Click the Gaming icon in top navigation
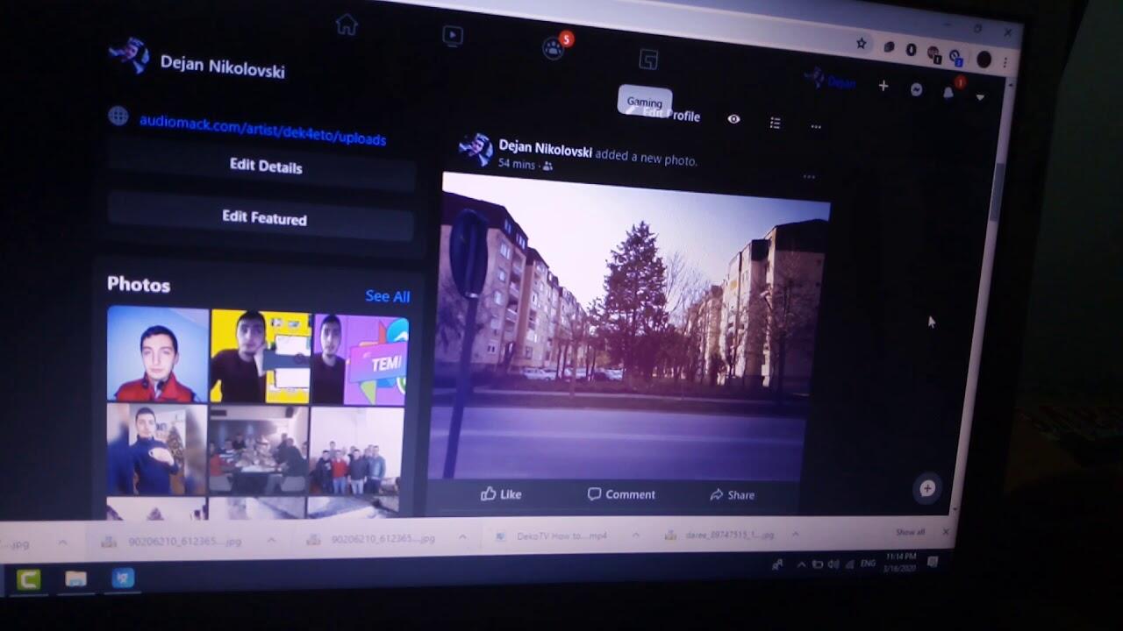Viewport: 1123px width, 631px height. [648, 60]
